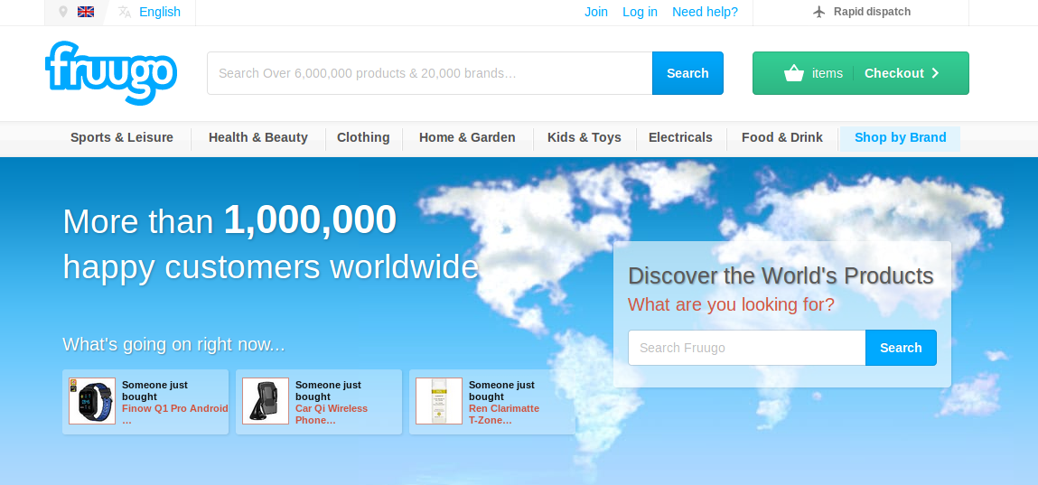Open the English language selector

tap(160, 12)
